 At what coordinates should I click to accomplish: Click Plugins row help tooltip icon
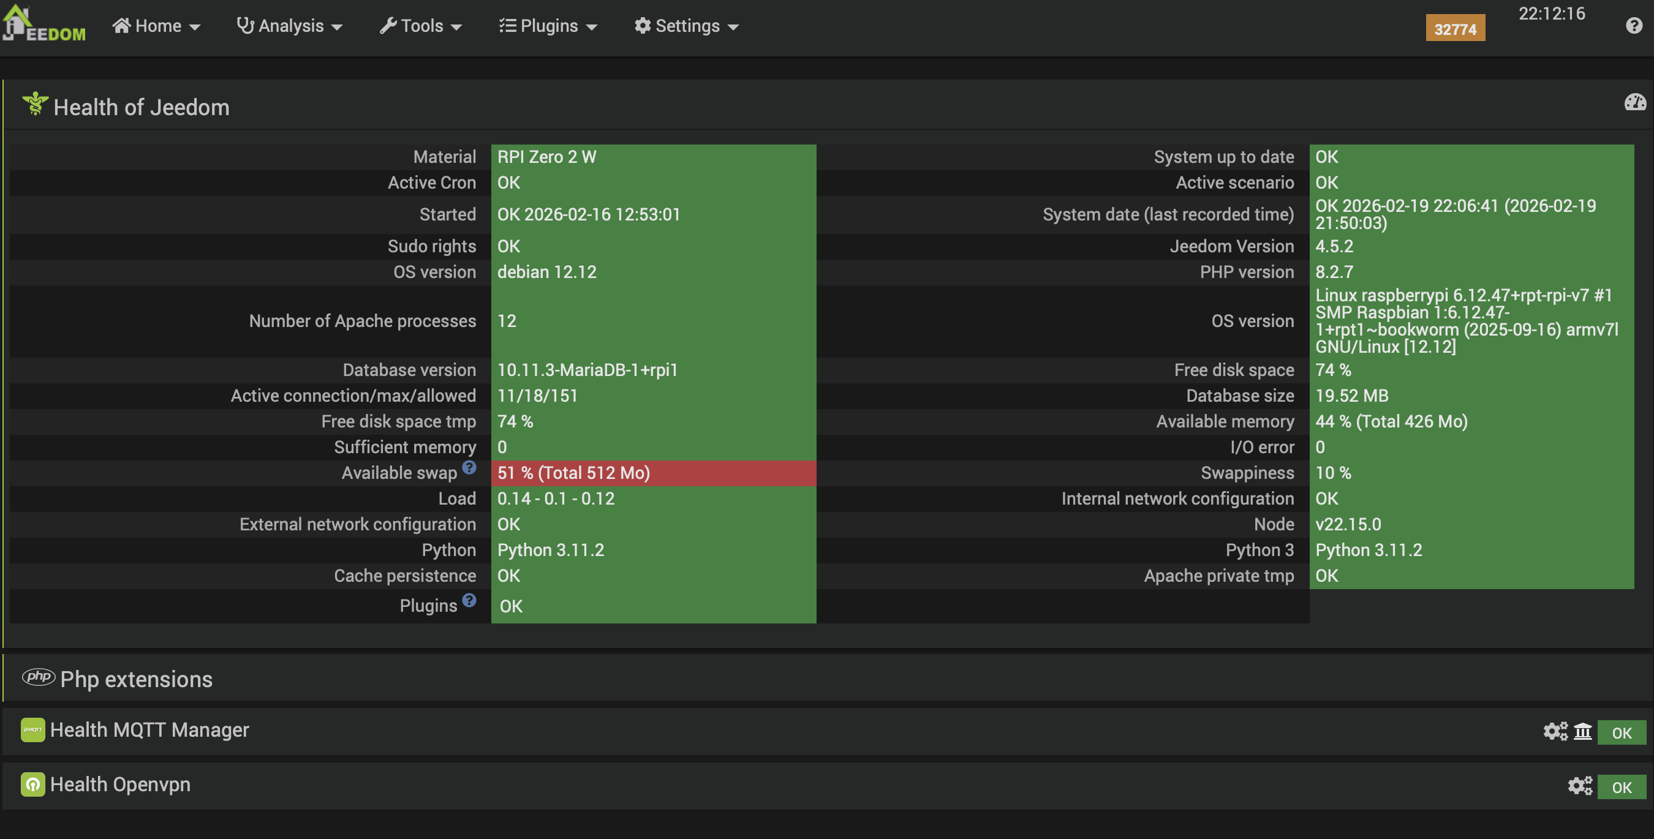click(x=469, y=600)
